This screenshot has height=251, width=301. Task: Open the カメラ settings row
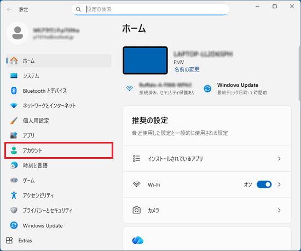(x=207, y=210)
